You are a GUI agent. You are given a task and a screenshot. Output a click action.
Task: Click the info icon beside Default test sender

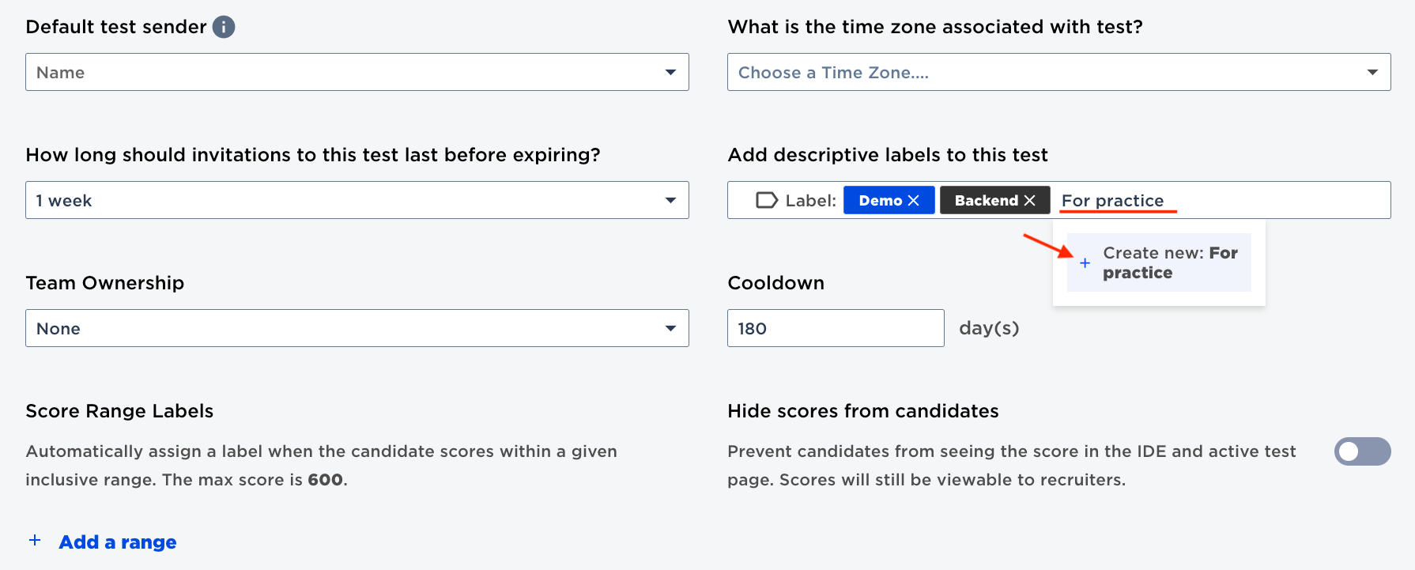tap(224, 27)
